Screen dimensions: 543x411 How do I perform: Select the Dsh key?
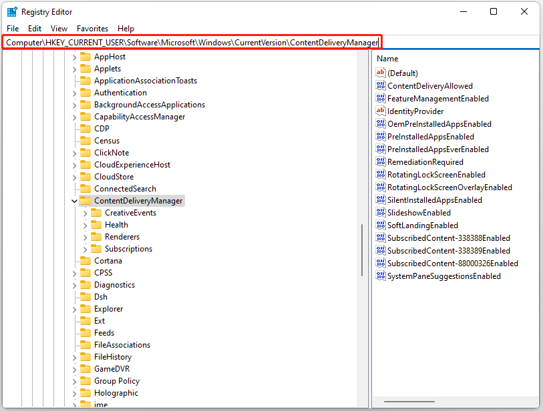coord(101,296)
